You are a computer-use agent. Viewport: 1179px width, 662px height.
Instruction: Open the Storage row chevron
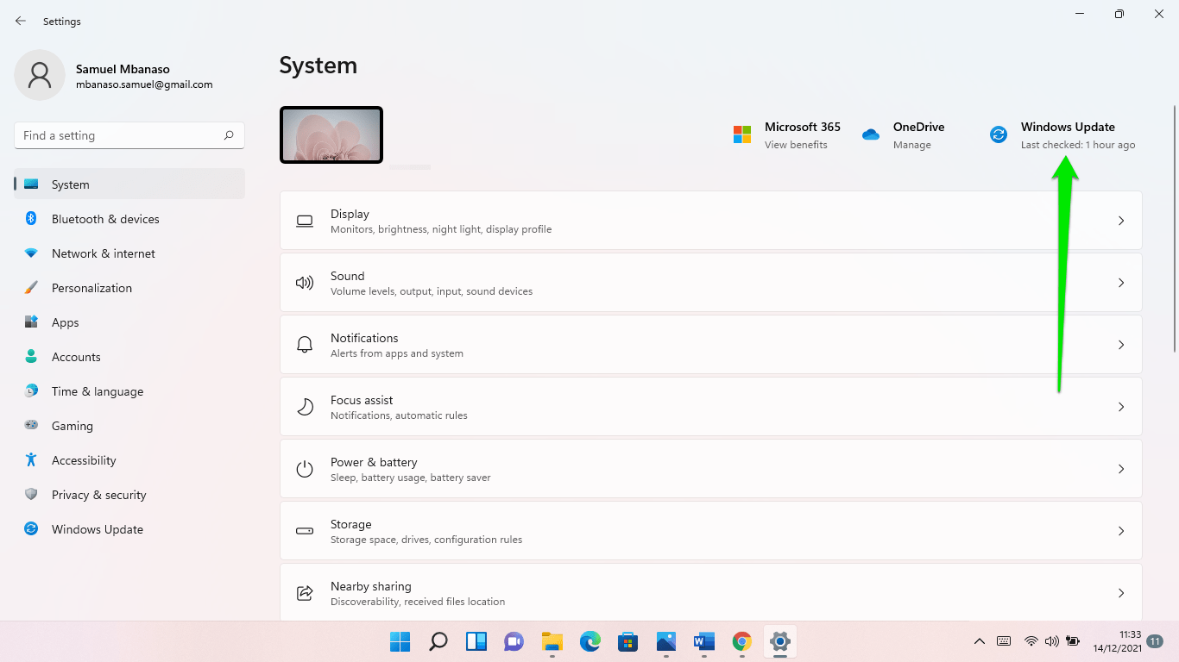coord(1121,531)
